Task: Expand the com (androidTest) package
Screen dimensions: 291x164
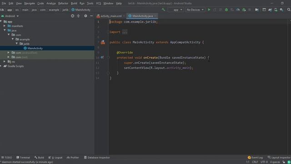Action: pos(9,53)
